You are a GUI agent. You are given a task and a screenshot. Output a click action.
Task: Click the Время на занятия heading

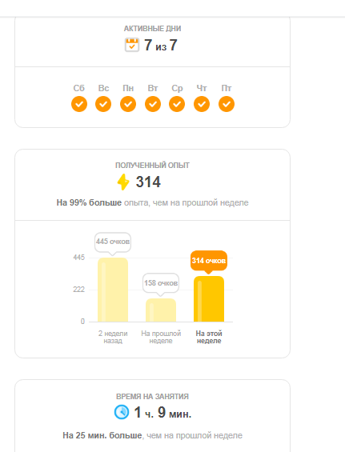(x=152, y=397)
